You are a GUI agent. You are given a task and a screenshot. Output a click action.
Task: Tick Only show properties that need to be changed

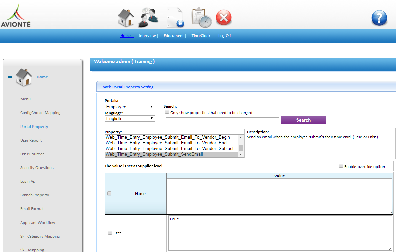click(x=167, y=112)
